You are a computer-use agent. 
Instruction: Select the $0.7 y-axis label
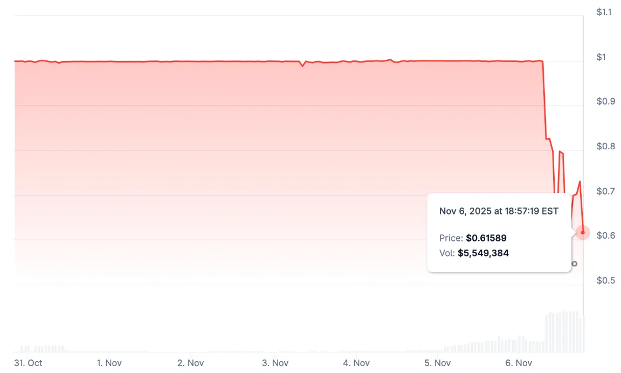[606, 191]
